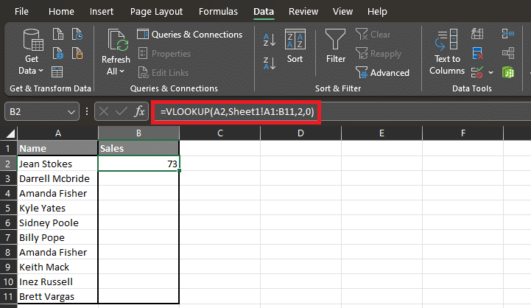Click the cell 'Sidney Poole'

click(57, 223)
